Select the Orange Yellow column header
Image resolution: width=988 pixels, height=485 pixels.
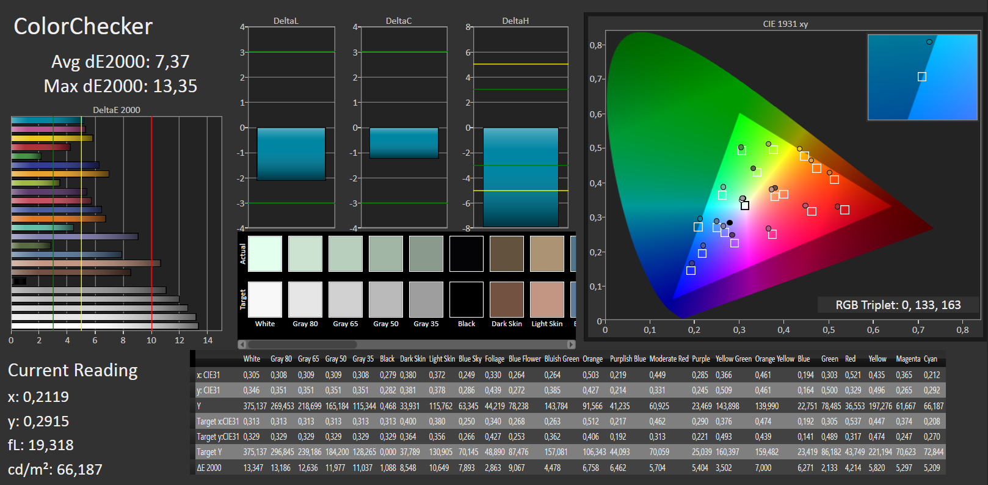(x=775, y=359)
